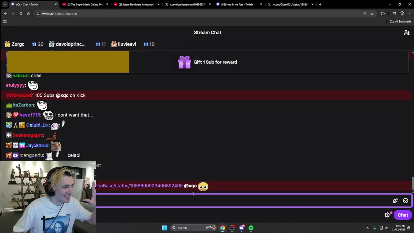Open Windows Start menu
Image resolution: width=414 pixels, height=233 pixels.
(x=165, y=228)
